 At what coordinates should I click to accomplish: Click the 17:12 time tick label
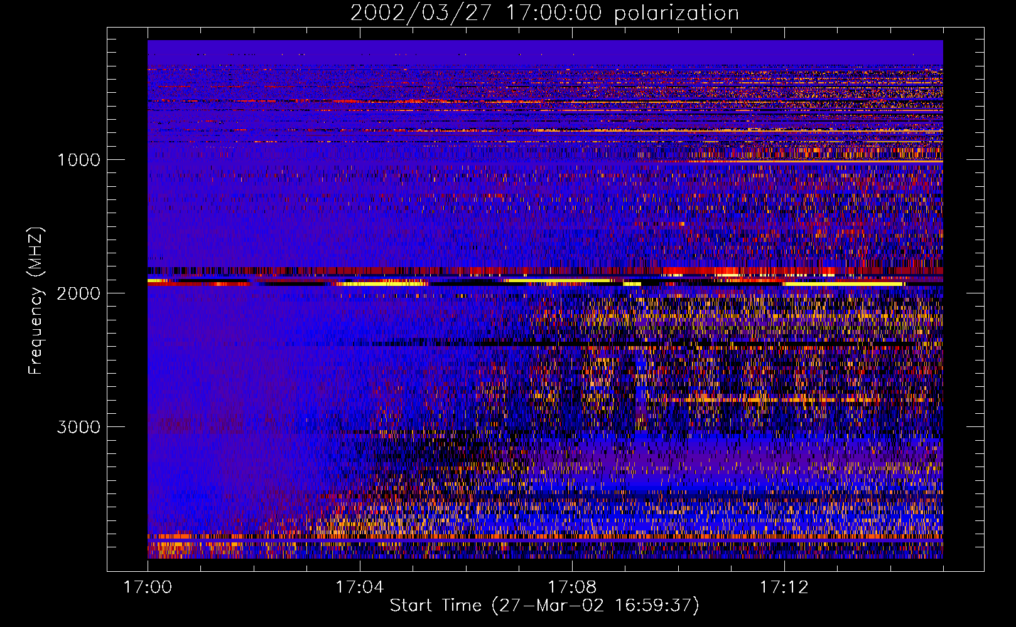point(784,587)
